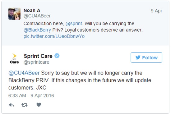Open the 9 Apr date link
Screen dimensions: 171x114
coord(156,11)
